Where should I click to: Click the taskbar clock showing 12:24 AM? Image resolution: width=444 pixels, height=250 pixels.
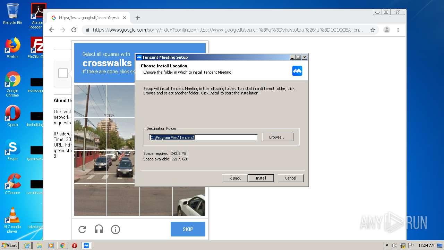pos(426,245)
